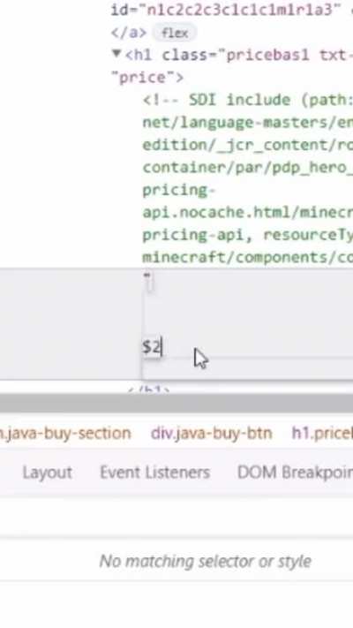
Task: Click the No matching selector or style message
Action: click(206, 561)
